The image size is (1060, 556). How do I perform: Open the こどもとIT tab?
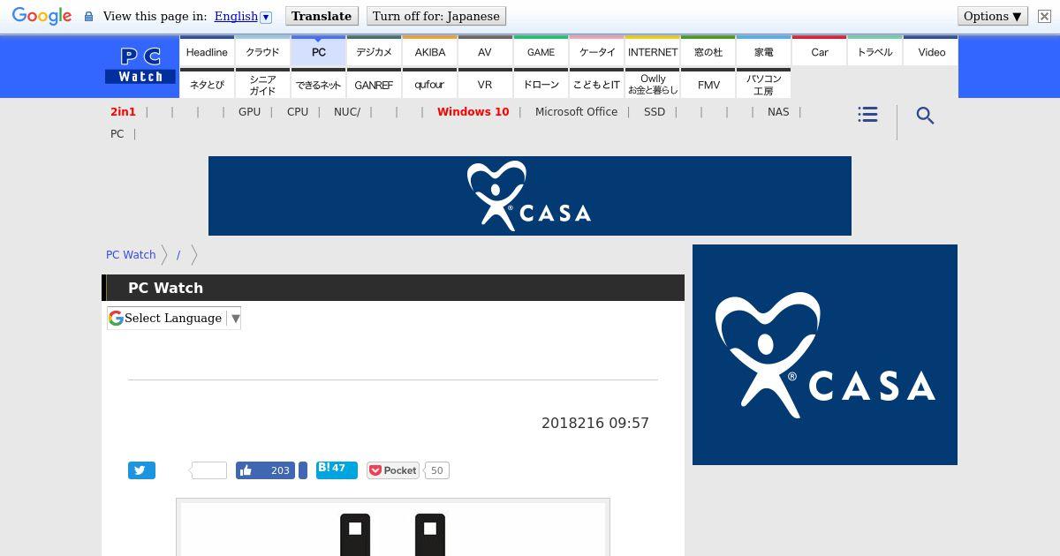coord(596,85)
